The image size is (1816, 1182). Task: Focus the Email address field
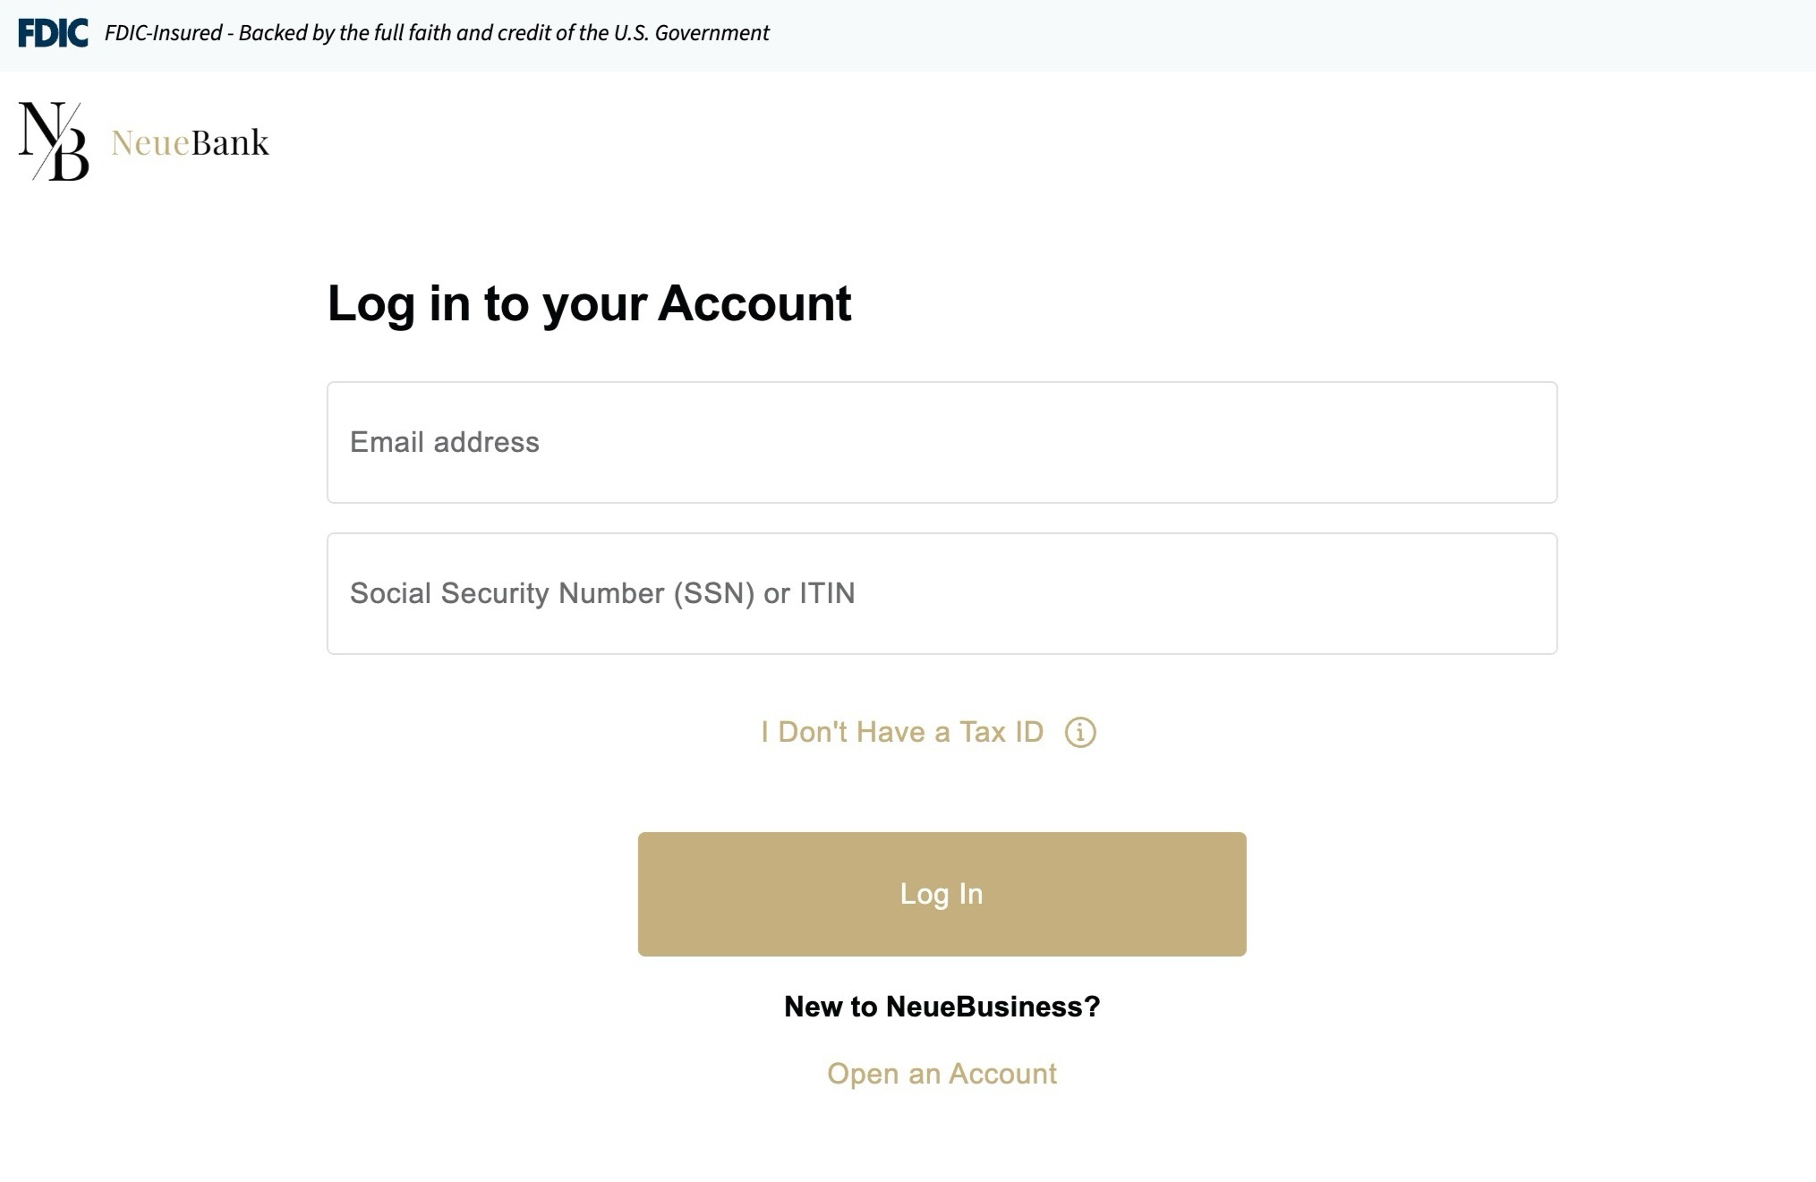[942, 443]
